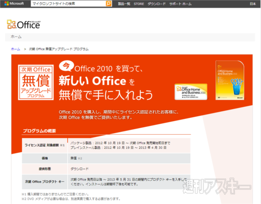Open the ダウンロード menu item
The width and height of the screenshot is (261, 204).
tap(157, 4)
